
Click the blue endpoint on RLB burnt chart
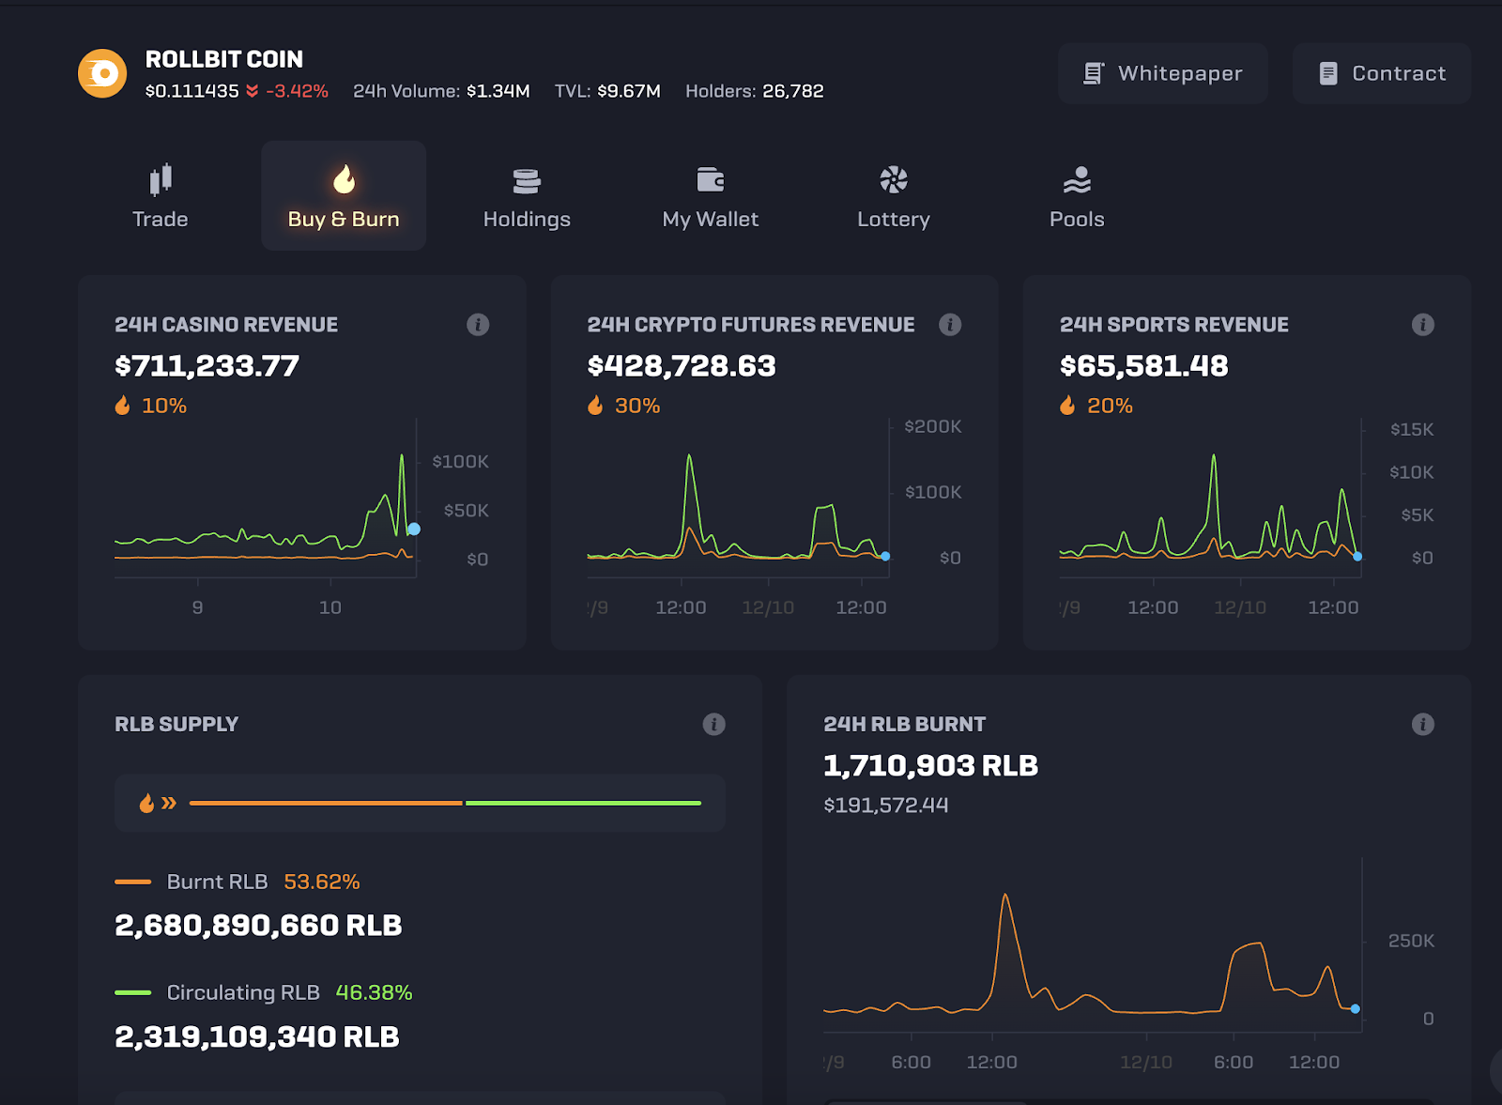click(x=1355, y=1009)
